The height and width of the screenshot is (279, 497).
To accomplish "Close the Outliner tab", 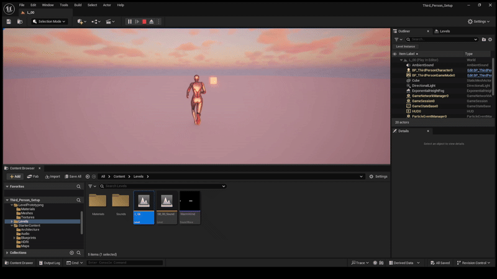I will coord(428,32).
